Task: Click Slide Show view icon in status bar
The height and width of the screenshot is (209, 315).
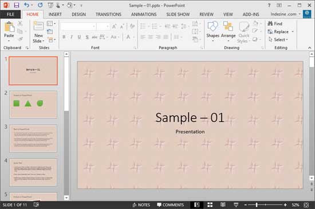Action: (236, 204)
